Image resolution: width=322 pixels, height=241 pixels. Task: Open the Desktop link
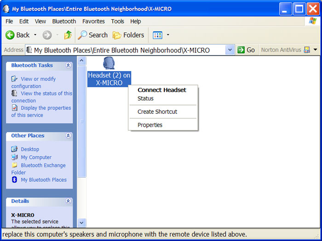(x=30, y=149)
